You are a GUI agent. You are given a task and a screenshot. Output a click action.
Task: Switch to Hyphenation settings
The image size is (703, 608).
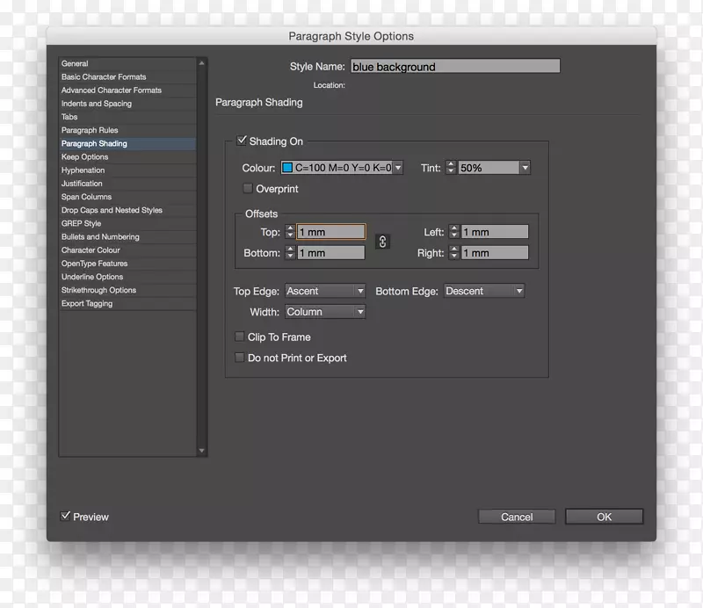[82, 170]
